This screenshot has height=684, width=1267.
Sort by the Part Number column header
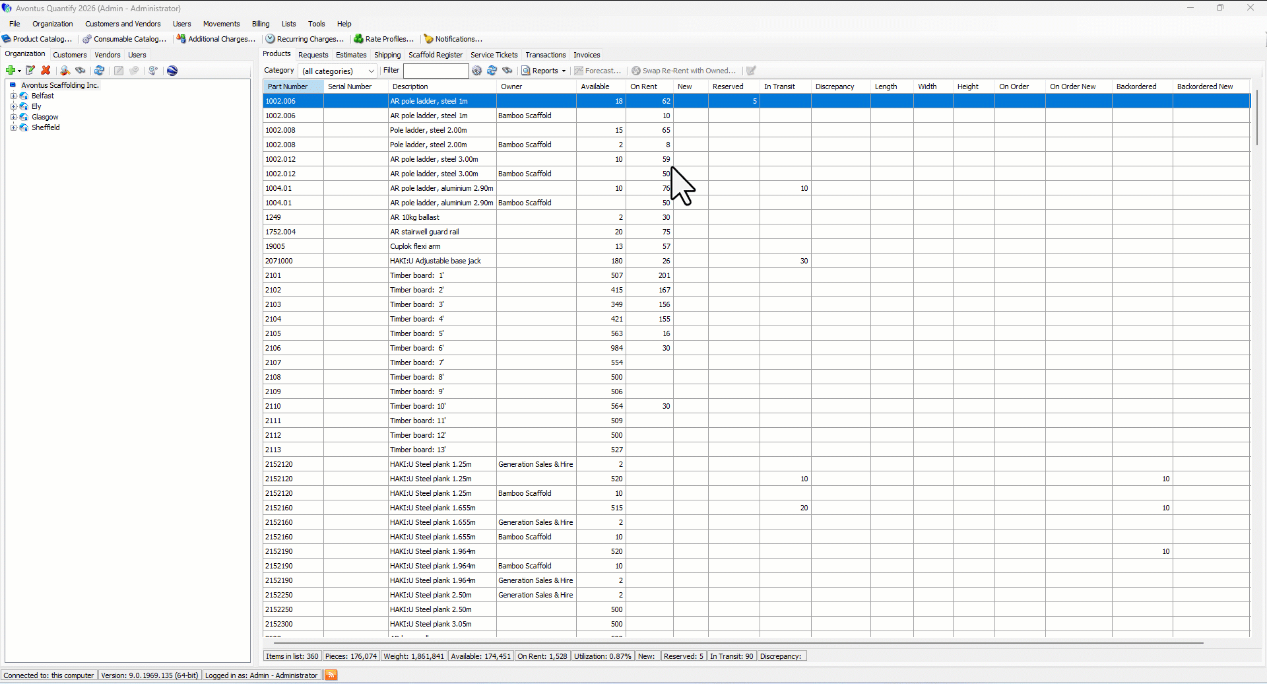[x=293, y=86]
